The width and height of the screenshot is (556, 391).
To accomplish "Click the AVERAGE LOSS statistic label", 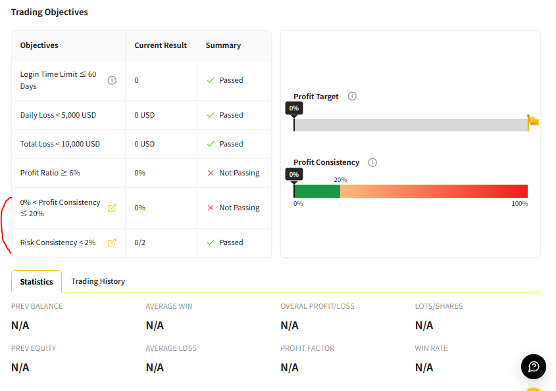I will (x=171, y=348).
